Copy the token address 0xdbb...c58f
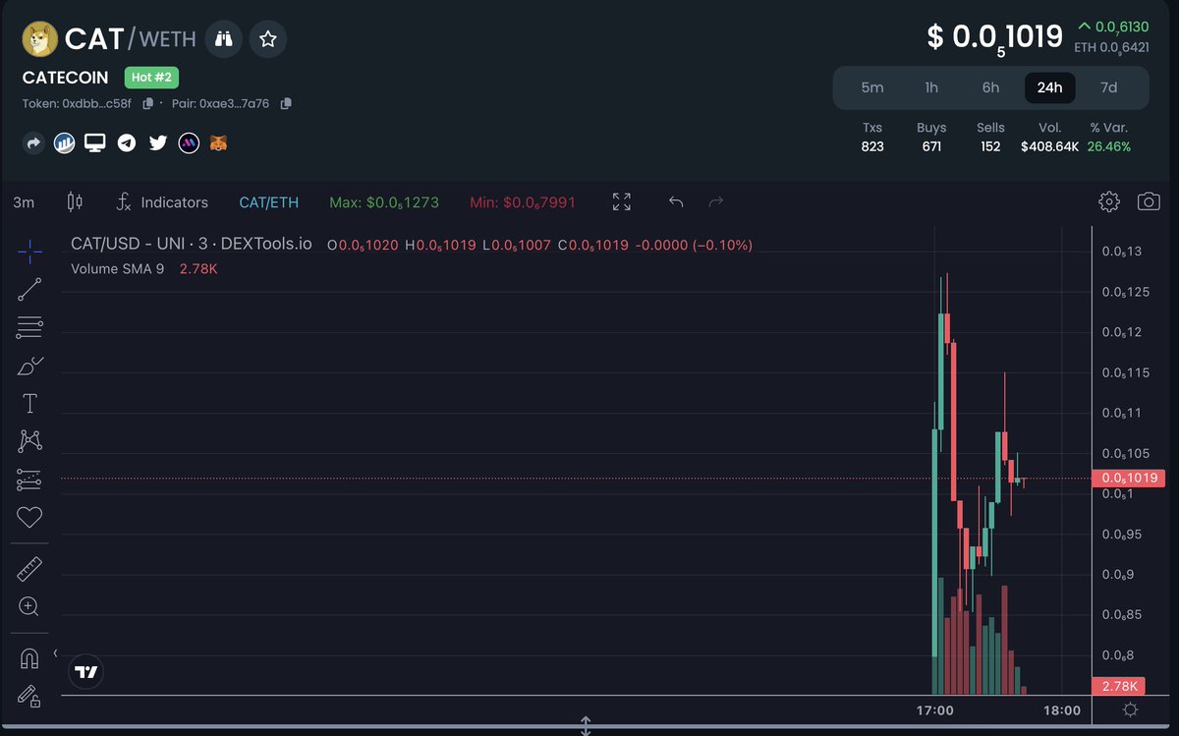 pos(148,103)
